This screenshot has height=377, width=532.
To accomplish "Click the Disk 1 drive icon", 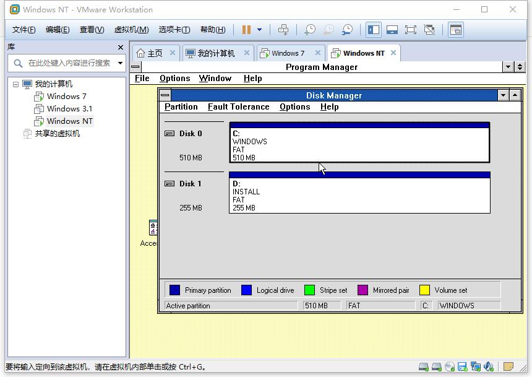I will [169, 184].
